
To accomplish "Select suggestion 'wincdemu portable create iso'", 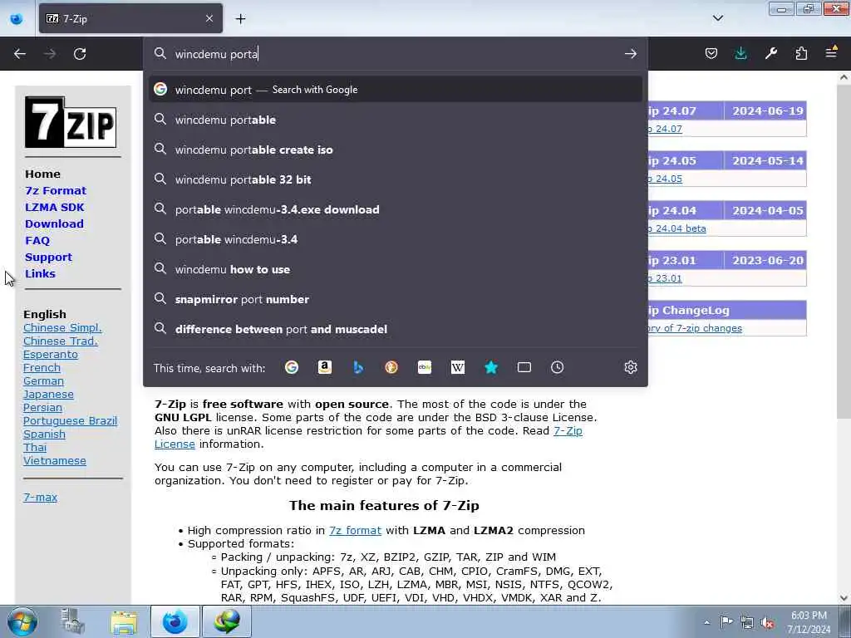I will [395, 150].
